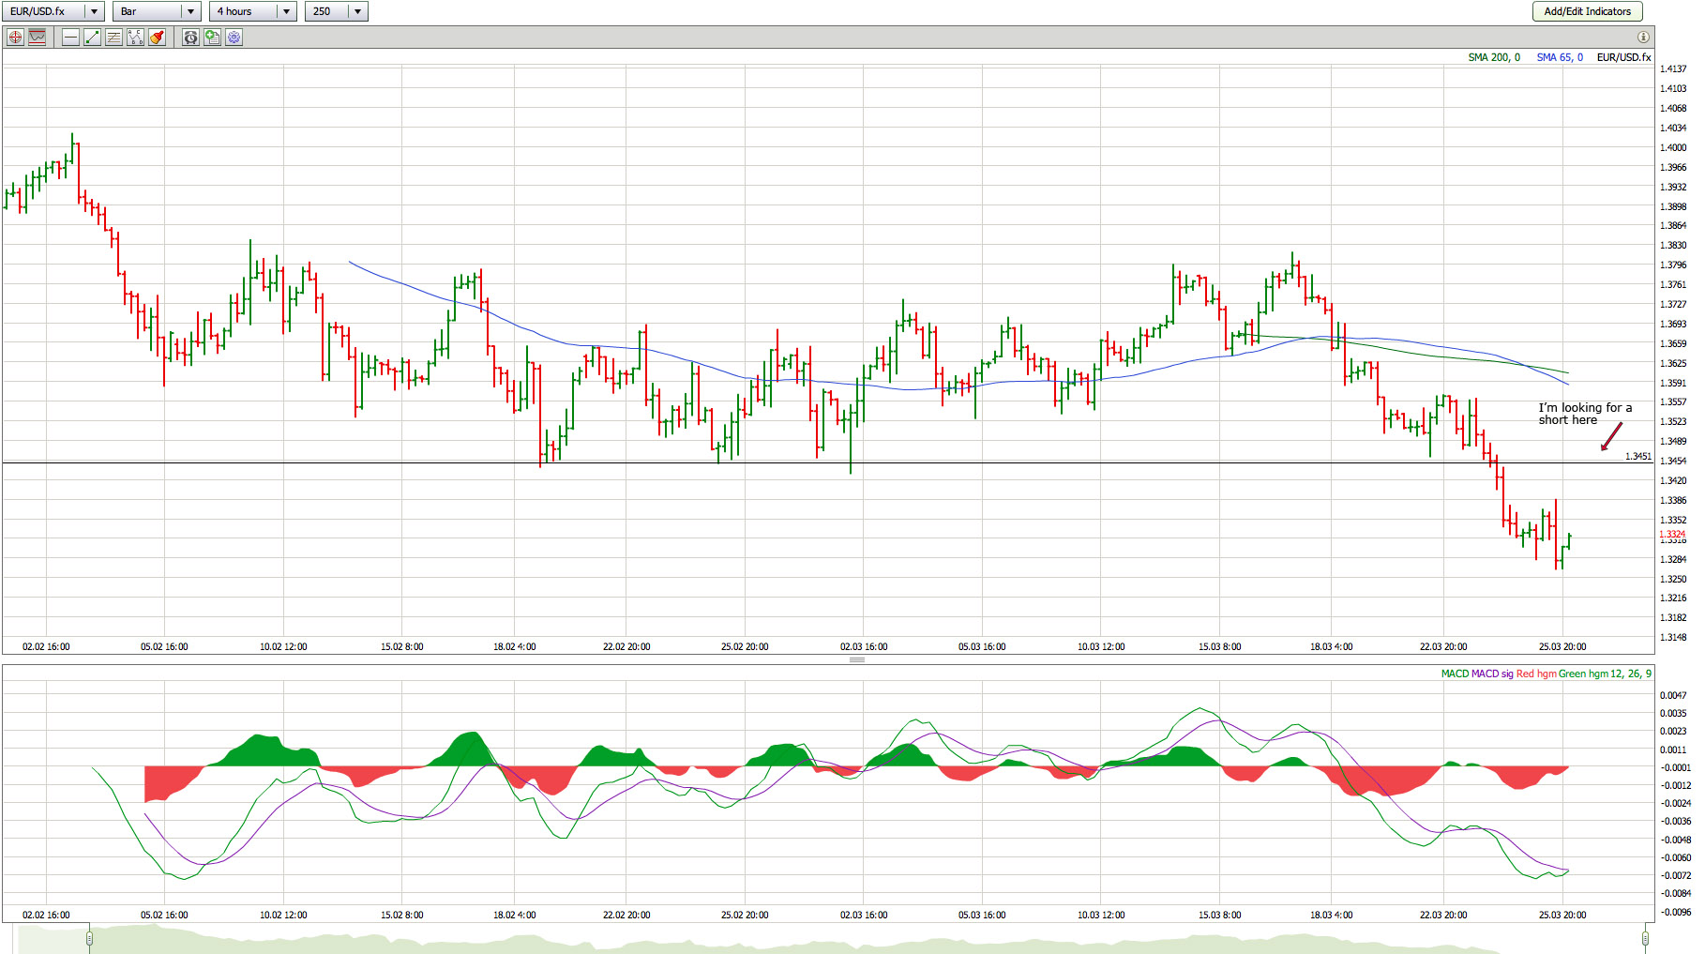1705x954 pixels.
Task: Click the left handle of range slider
Action: (x=89, y=938)
